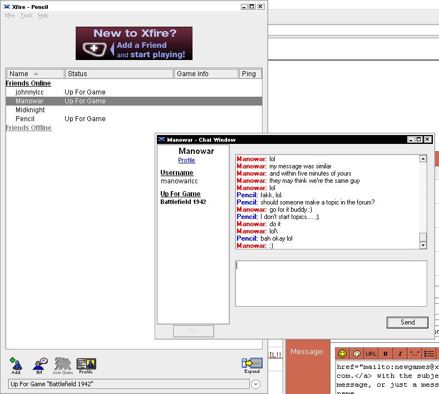The width and height of the screenshot is (439, 394).
Task: Toggle italic in forum editor toolbar
Action: 401,354
